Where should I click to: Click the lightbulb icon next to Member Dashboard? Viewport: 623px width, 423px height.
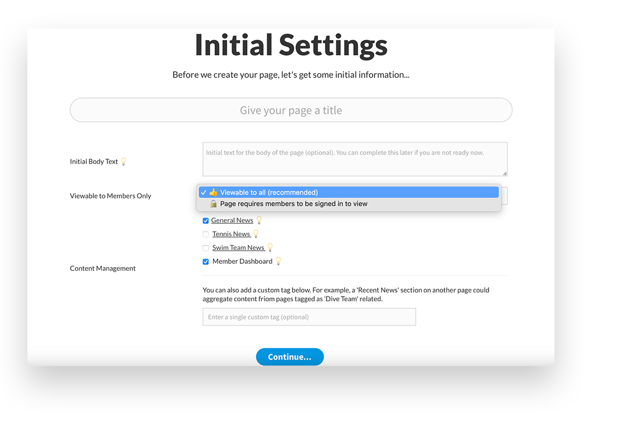click(278, 261)
